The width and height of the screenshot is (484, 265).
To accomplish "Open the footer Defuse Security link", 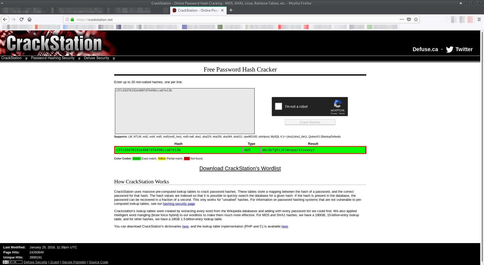I will (x=35, y=262).
